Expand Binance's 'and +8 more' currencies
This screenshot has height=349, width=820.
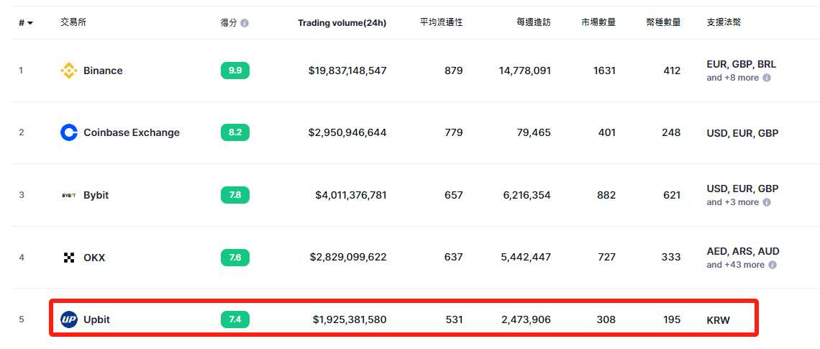[x=733, y=78]
